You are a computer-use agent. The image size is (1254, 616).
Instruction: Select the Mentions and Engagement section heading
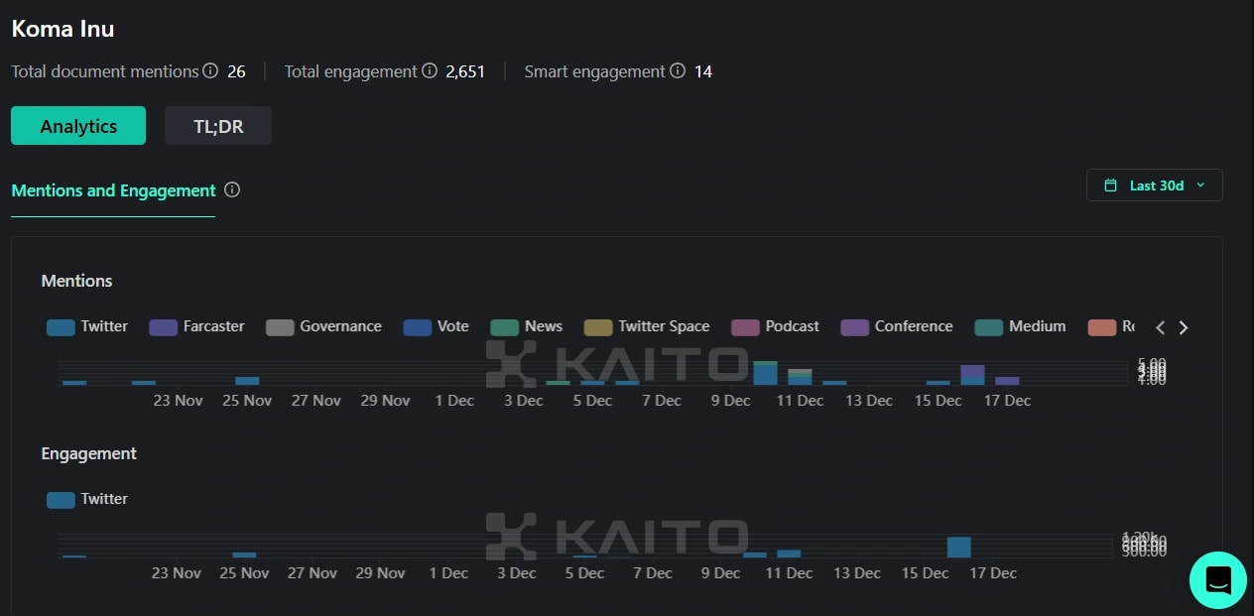(x=113, y=189)
